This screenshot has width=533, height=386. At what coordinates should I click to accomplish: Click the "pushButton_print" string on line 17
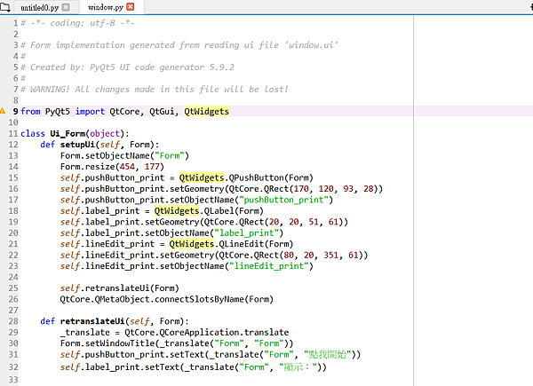pyautogui.click(x=284, y=200)
